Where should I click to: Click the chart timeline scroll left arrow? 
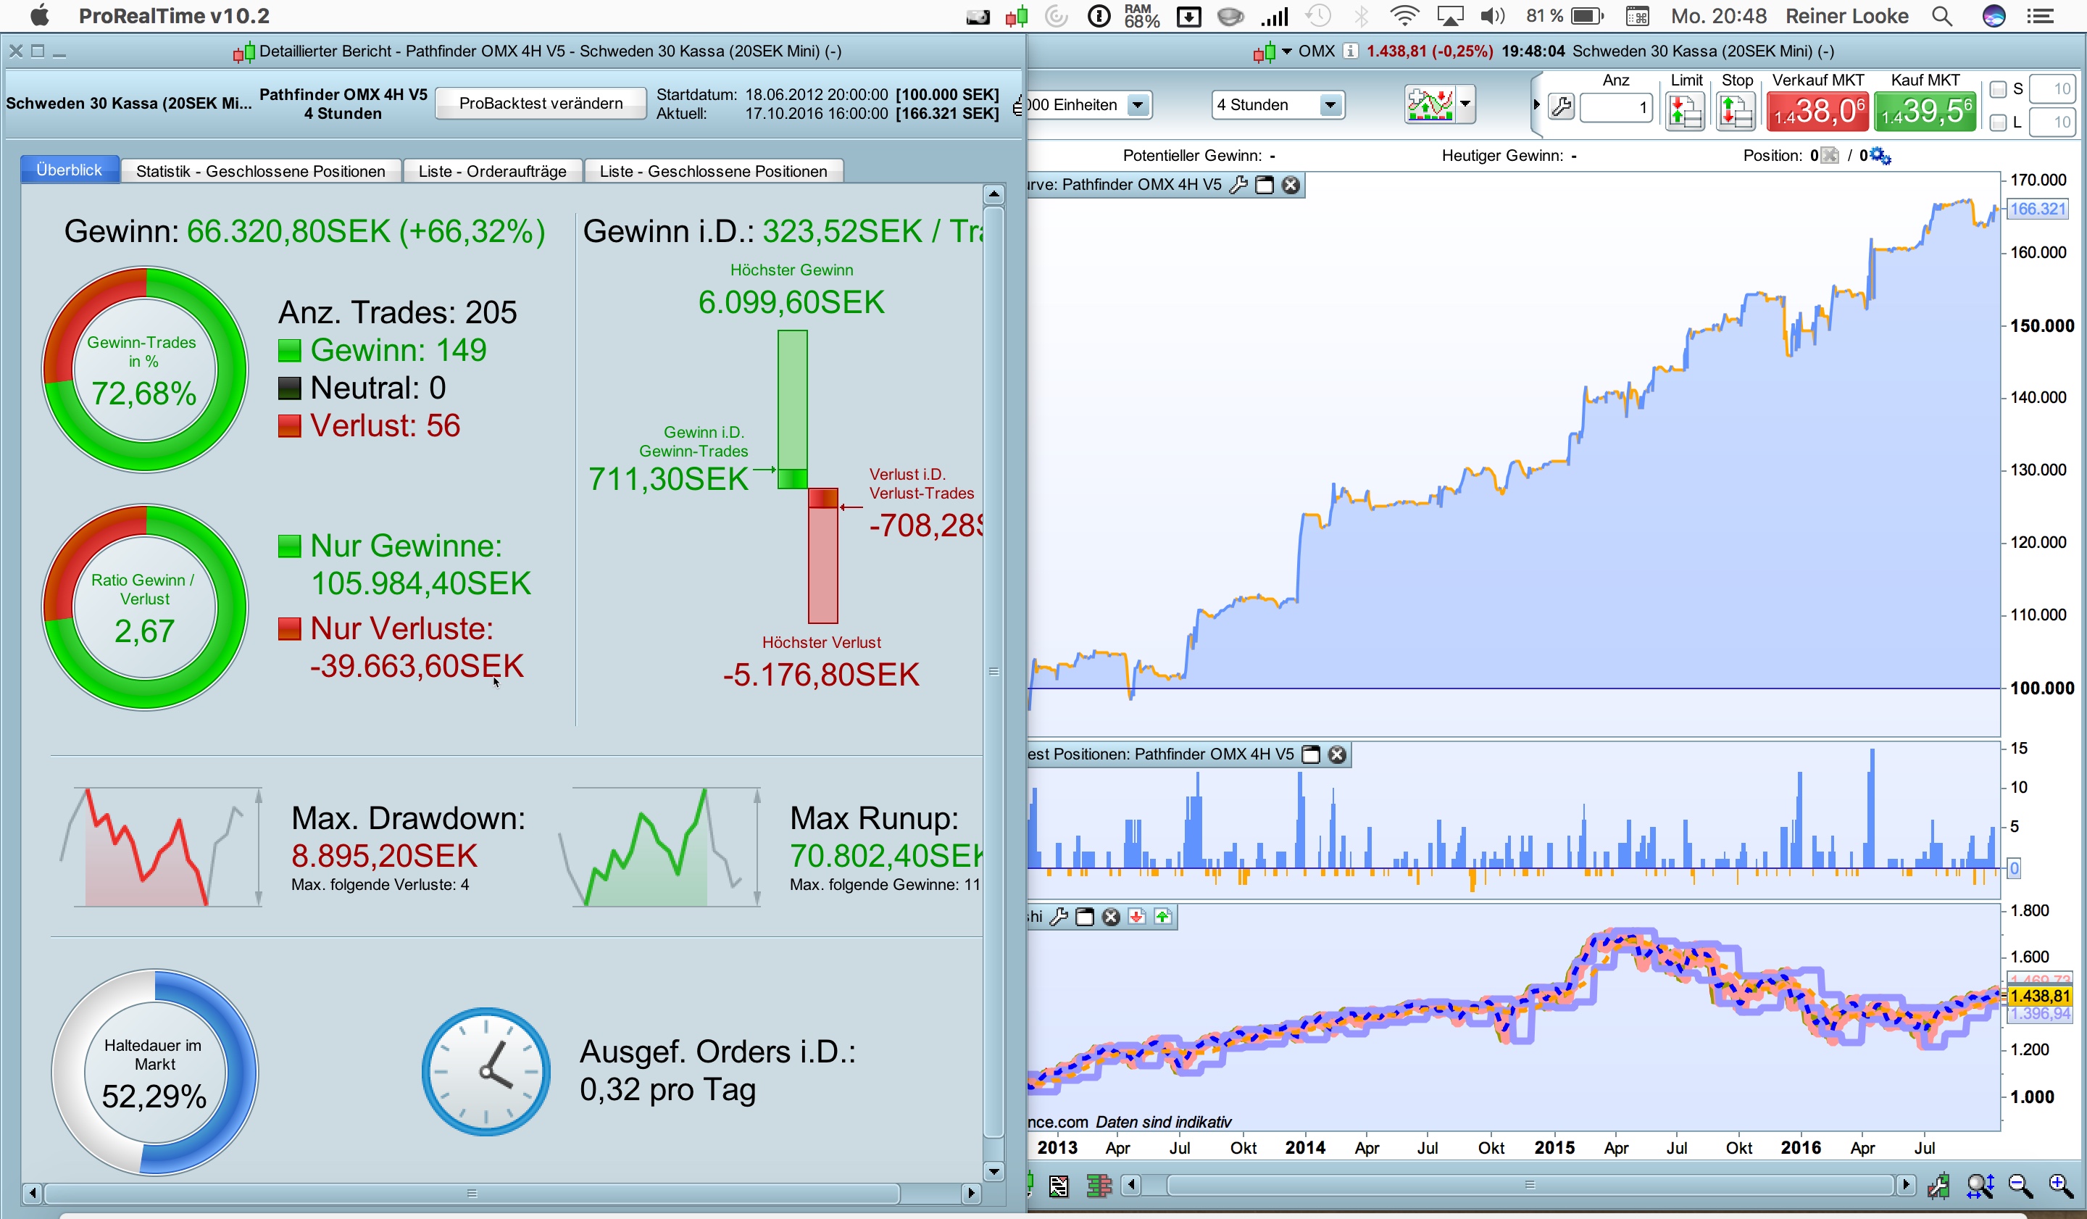coord(1132,1185)
